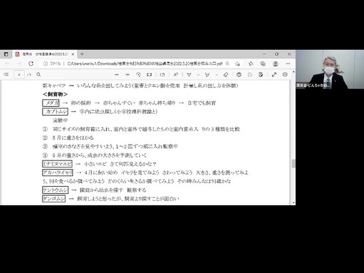Image resolution: width=364 pixels, height=273 pixels.
Task: Go back to the previous page
Action: (x=7, y=64)
